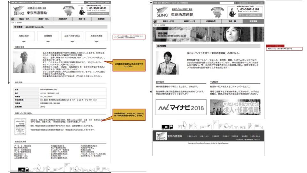
Task: Click phone number 03-3807-8181 on the recruitment page
Action: pos(250,9)
